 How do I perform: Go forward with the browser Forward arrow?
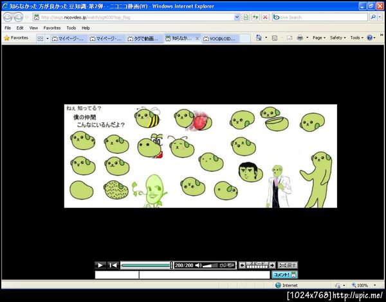tap(18, 17)
